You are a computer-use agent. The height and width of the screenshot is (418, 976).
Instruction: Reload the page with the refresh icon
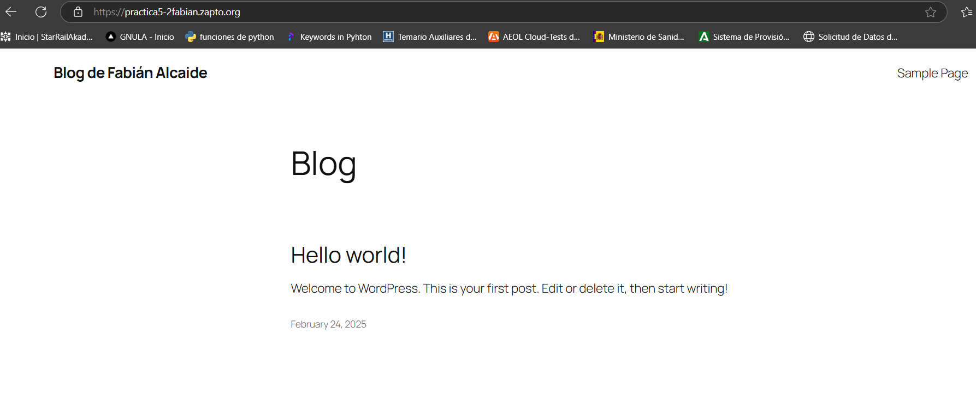41,12
